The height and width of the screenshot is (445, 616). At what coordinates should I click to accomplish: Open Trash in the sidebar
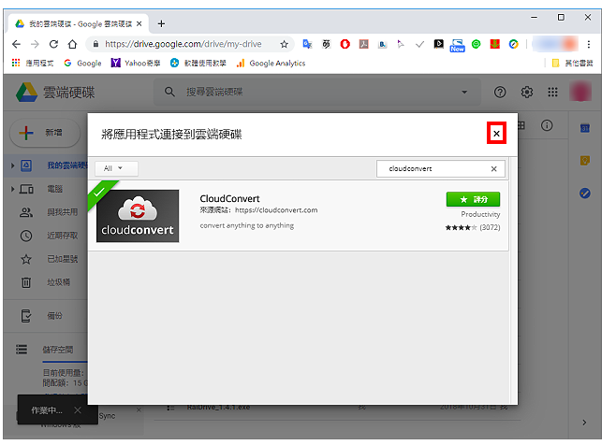pyautogui.click(x=59, y=282)
